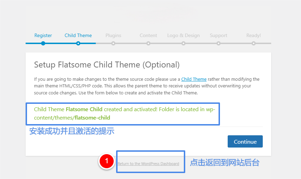The width and height of the screenshot is (301, 179).
Task: Click the Setup Flatsome Child Theme heading
Action: coord(107,65)
